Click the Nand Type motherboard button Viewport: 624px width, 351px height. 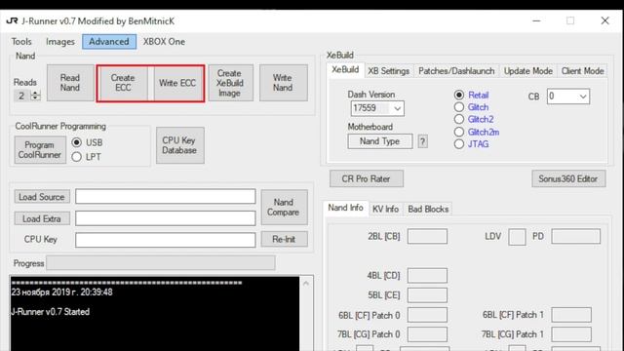click(380, 141)
